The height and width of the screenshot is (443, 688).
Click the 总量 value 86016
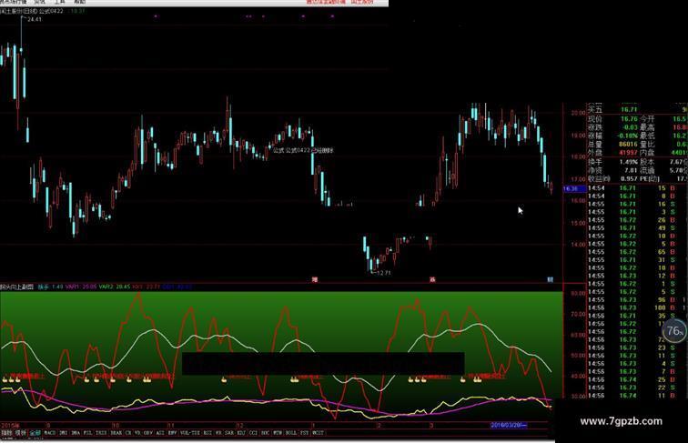[628, 144]
